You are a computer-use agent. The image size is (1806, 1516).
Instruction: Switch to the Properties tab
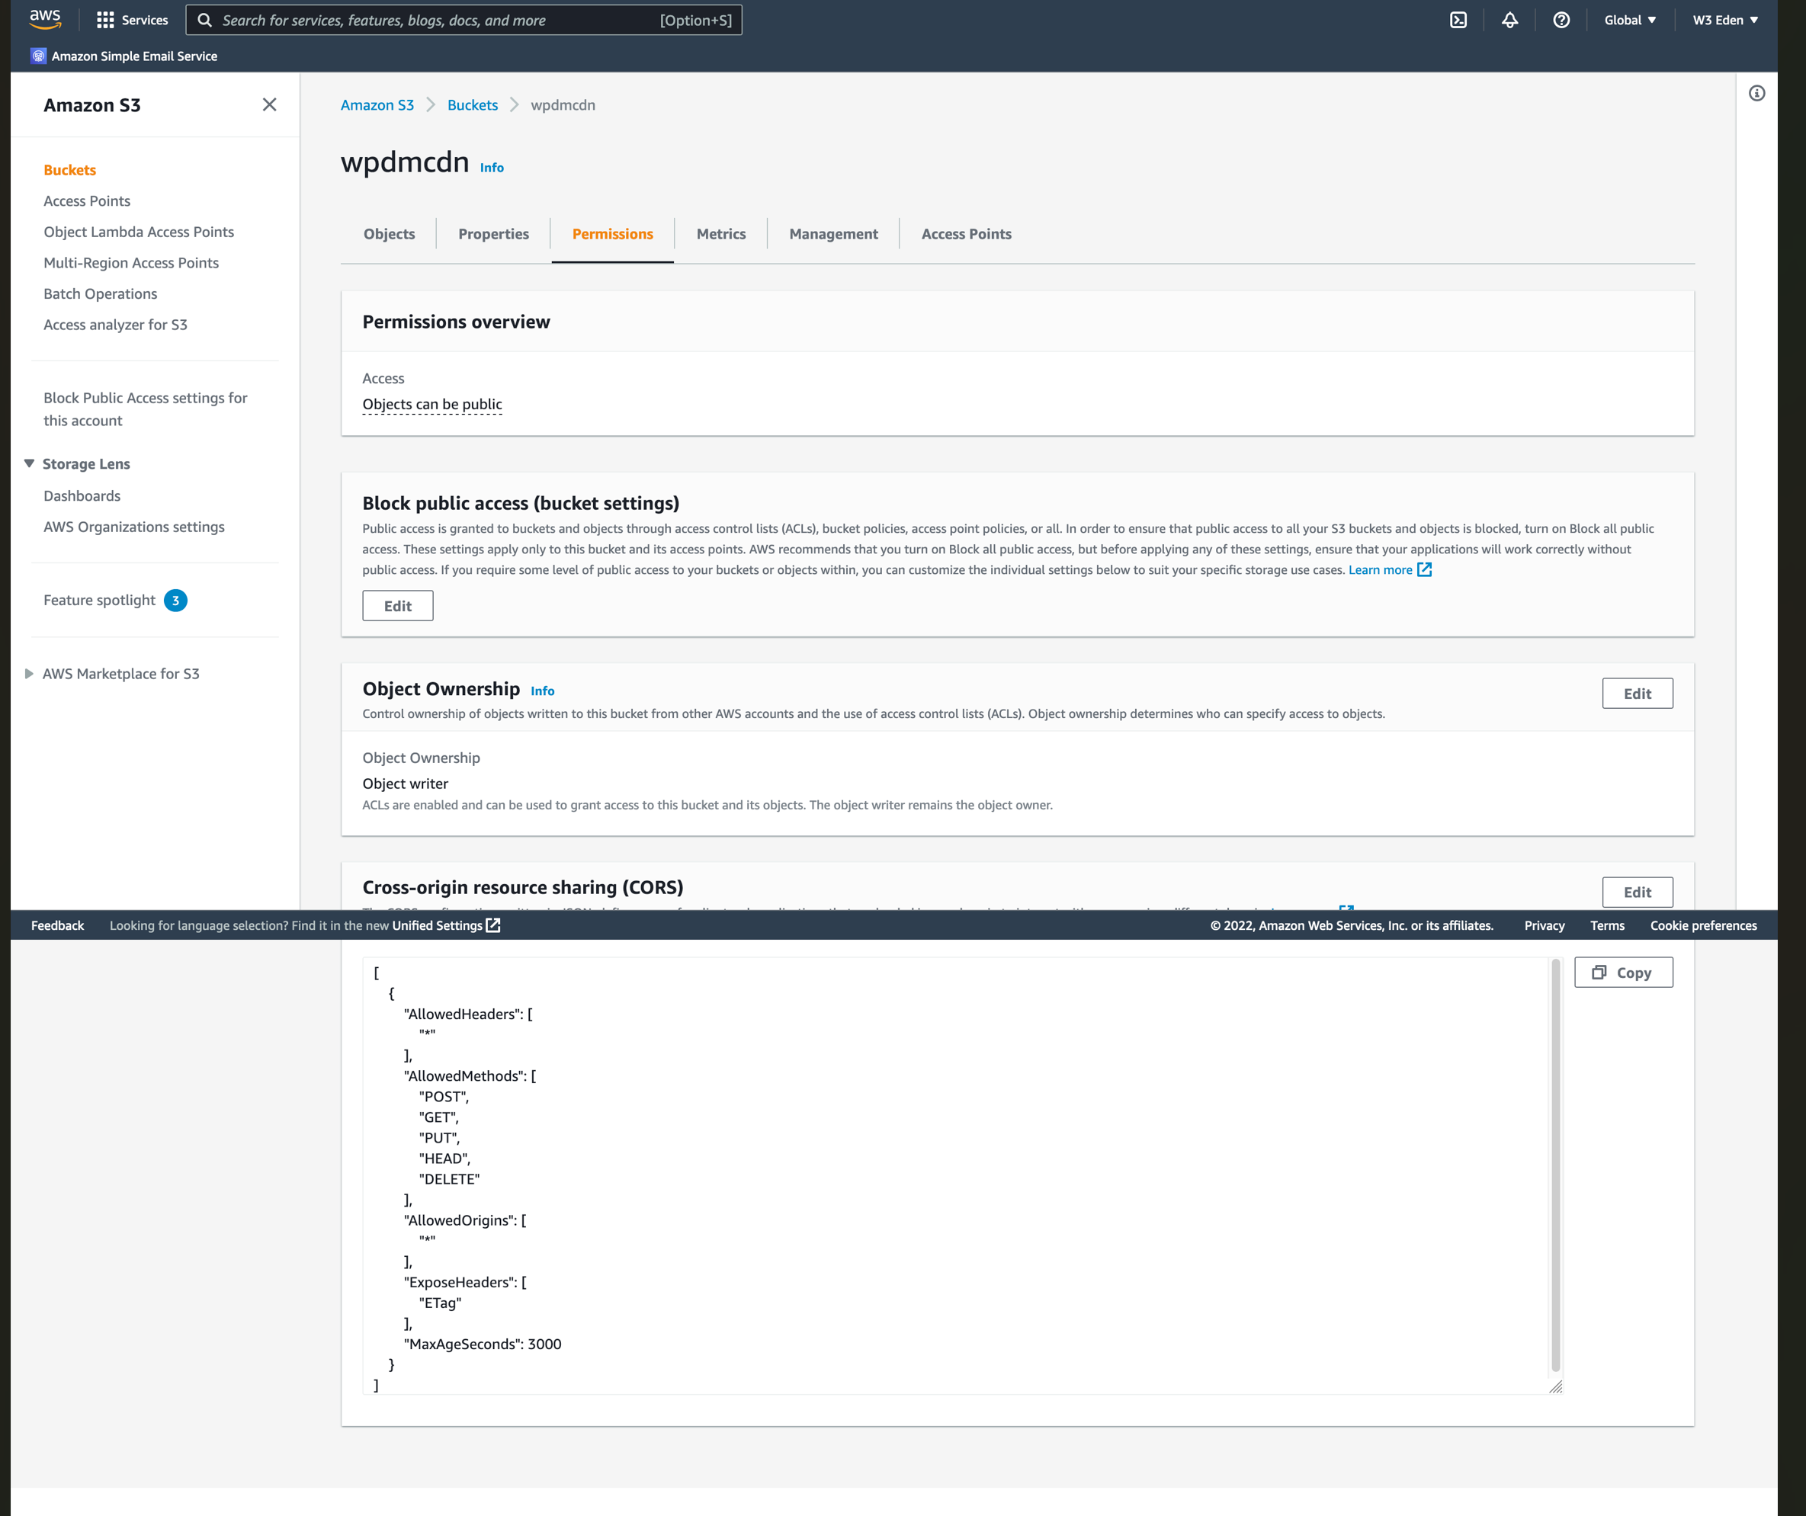494,234
